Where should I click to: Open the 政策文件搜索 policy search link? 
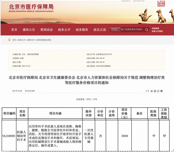pyautogui.click(x=157, y=31)
